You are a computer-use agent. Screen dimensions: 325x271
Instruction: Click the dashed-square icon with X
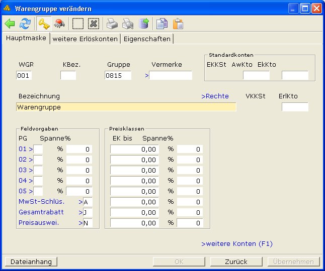(x=93, y=24)
